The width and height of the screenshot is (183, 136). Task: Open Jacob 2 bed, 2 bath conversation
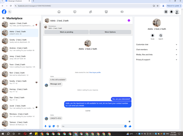[20, 107]
